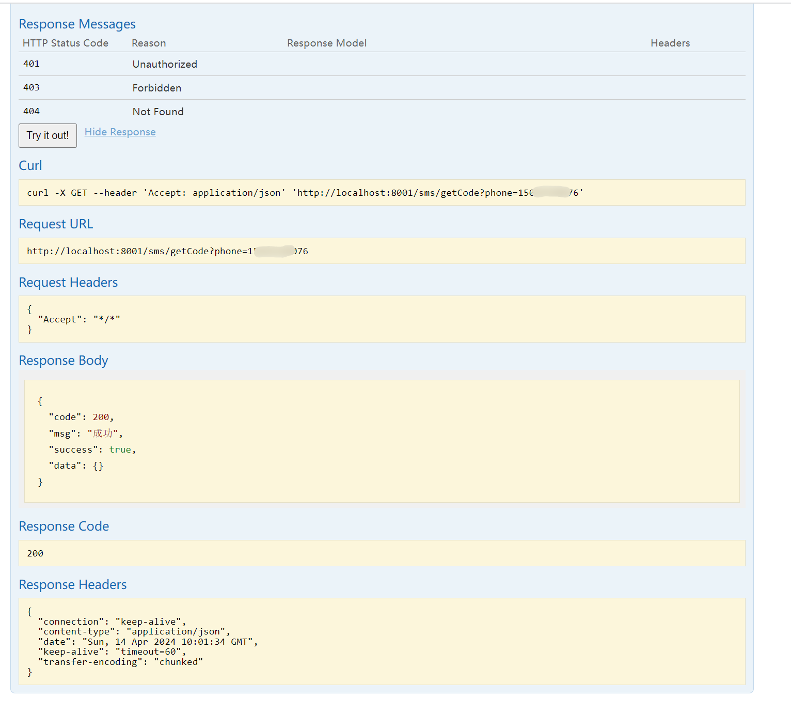Click the Headers column header
Screen dimensions: 791x713
[x=670, y=43]
